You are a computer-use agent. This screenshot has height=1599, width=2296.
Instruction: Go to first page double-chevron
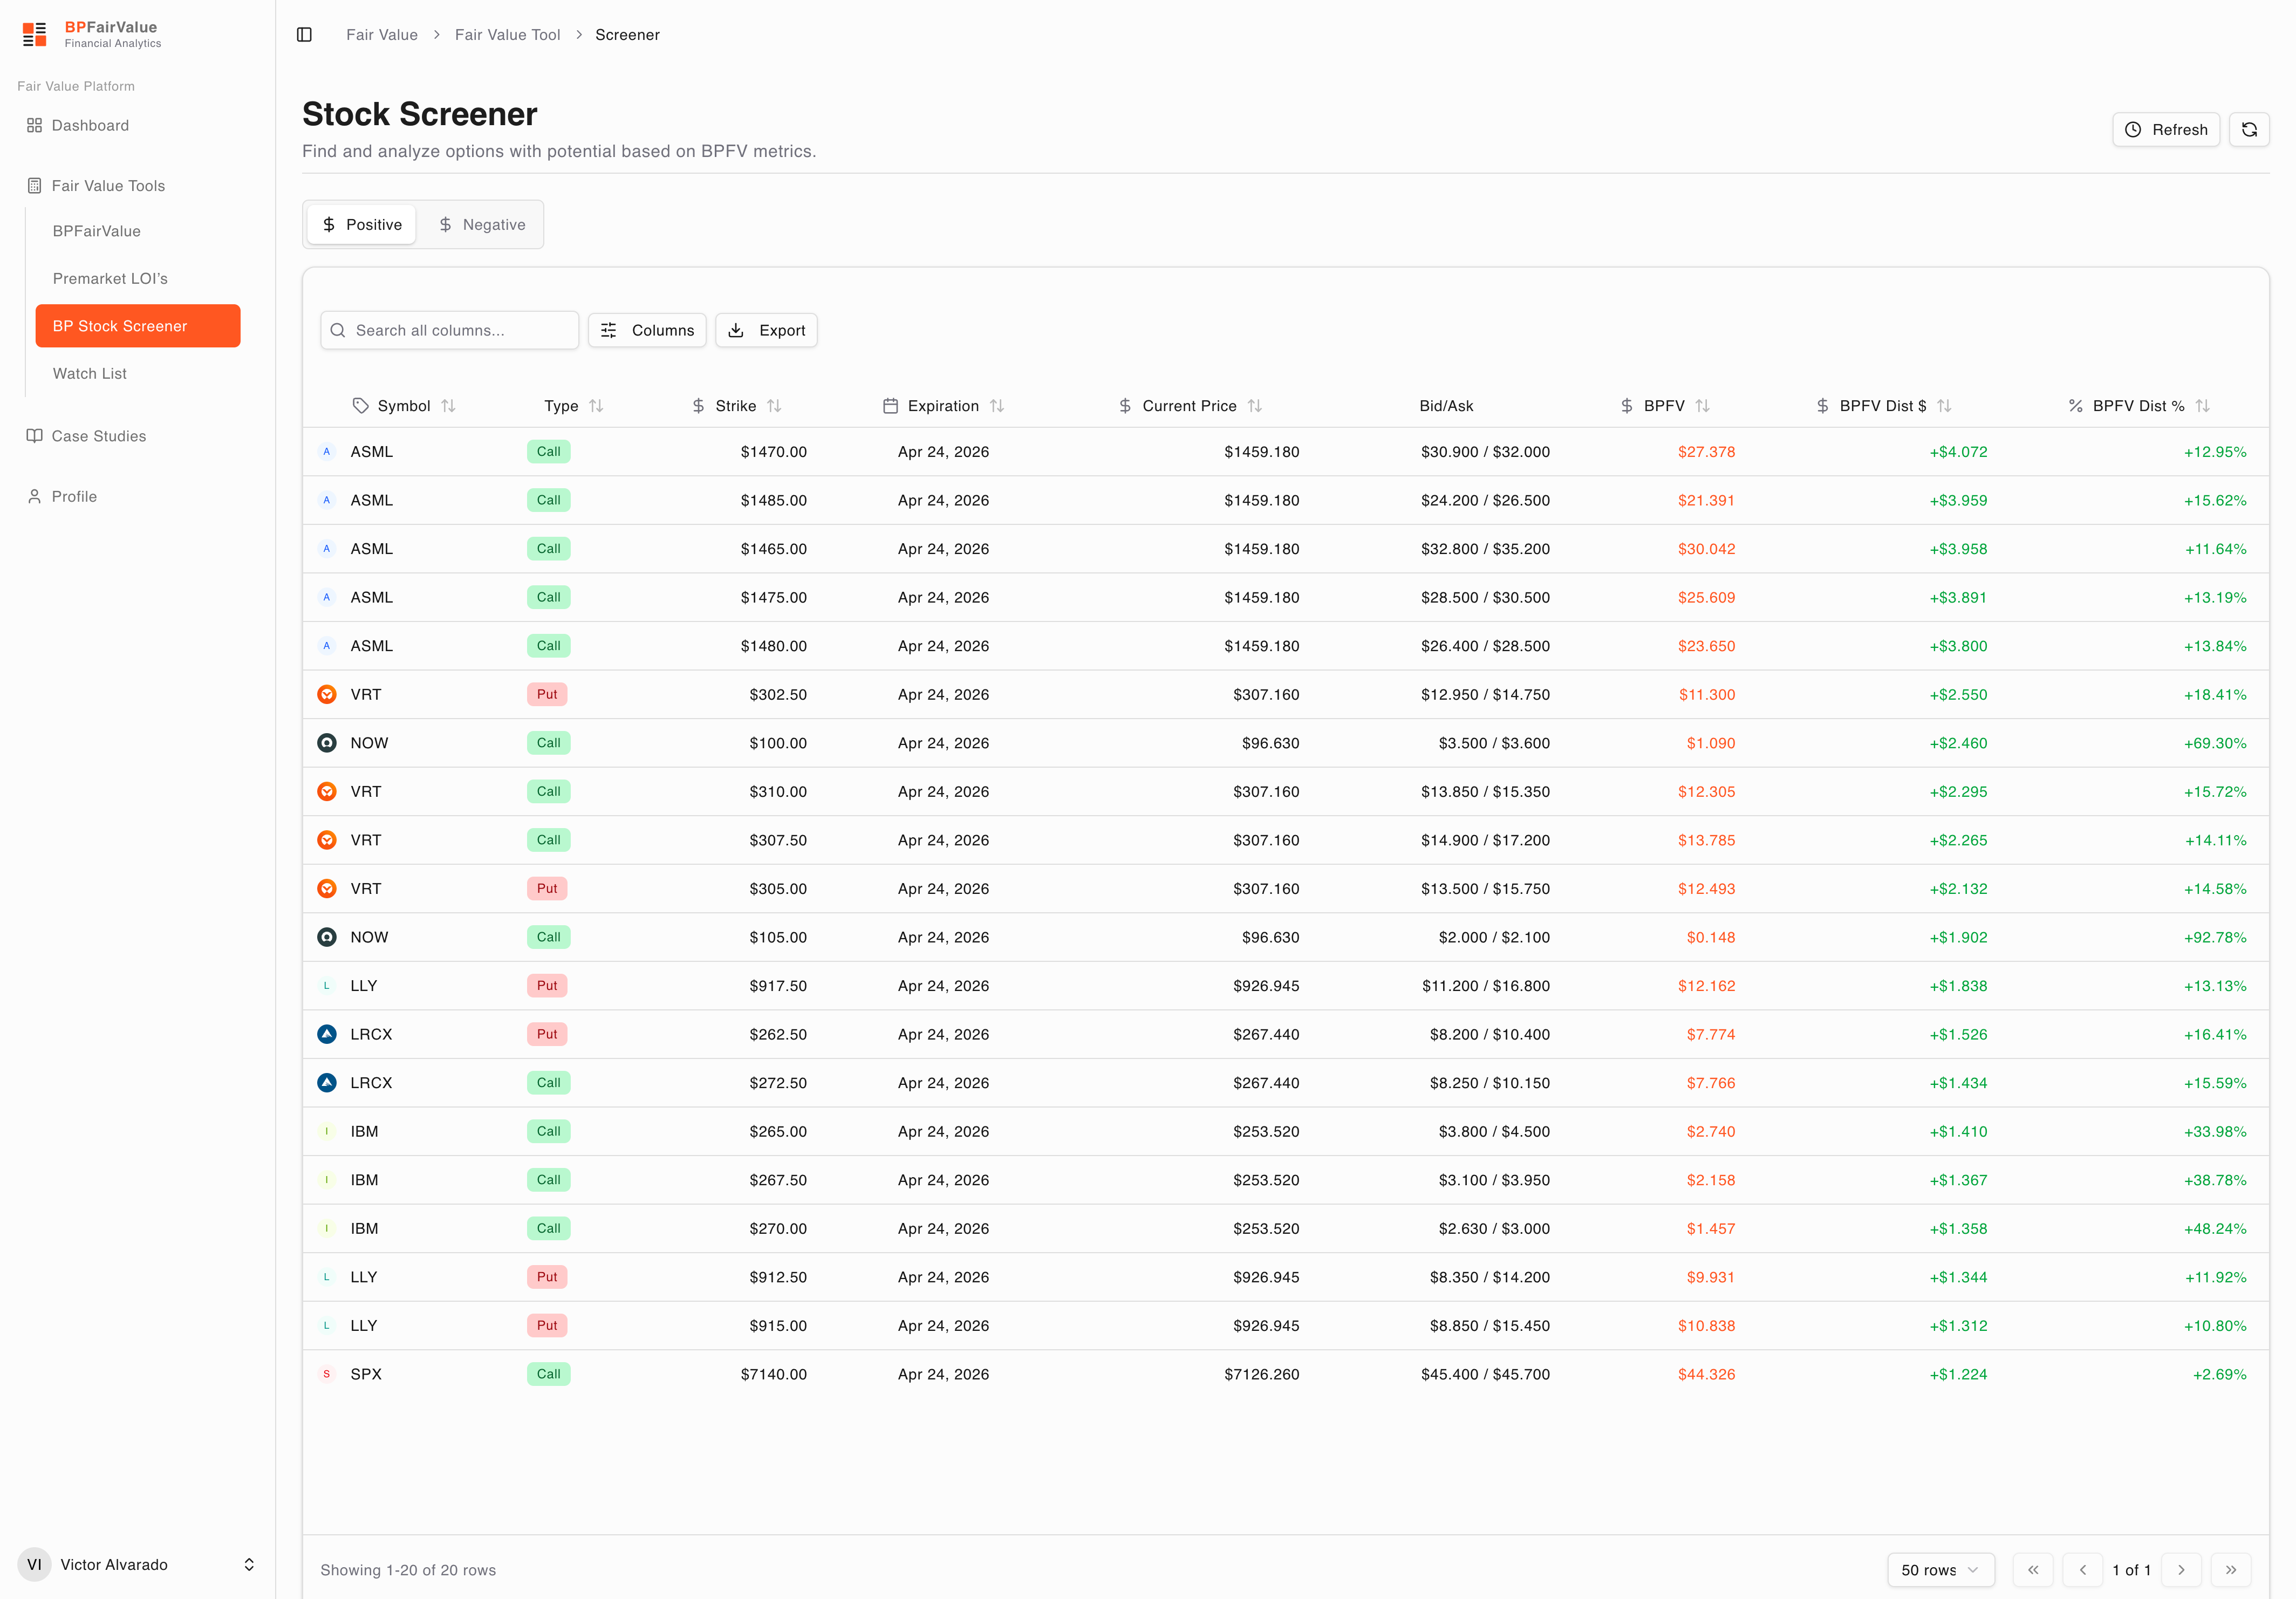click(2033, 1570)
